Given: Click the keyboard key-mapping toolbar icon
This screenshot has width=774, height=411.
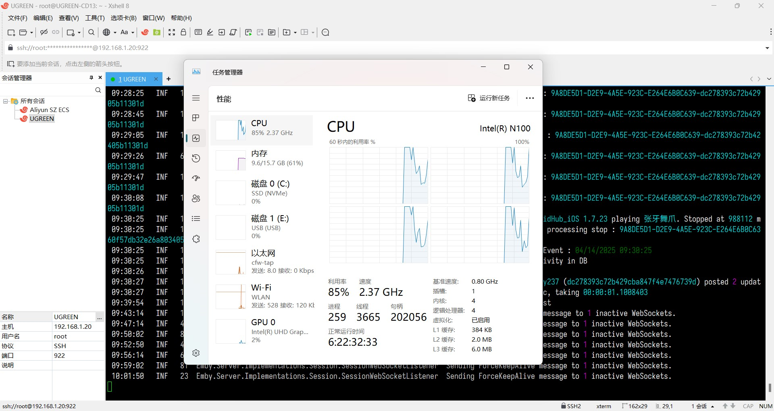Looking at the screenshot, I should pos(198,32).
